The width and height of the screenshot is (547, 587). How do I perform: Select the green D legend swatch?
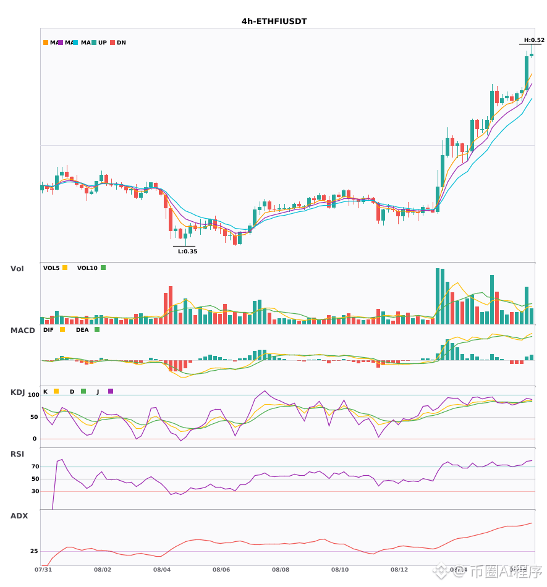click(83, 391)
